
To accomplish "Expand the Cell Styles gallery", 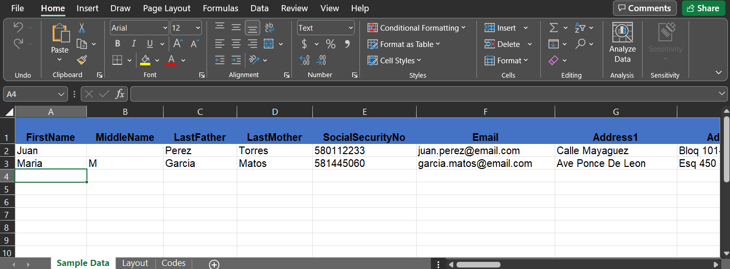I will [x=394, y=60].
